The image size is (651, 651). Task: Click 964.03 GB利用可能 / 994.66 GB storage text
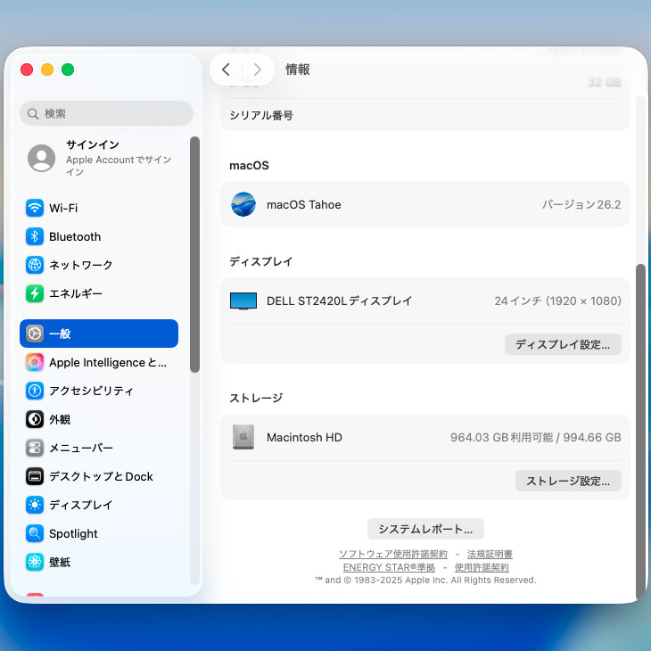(x=536, y=437)
